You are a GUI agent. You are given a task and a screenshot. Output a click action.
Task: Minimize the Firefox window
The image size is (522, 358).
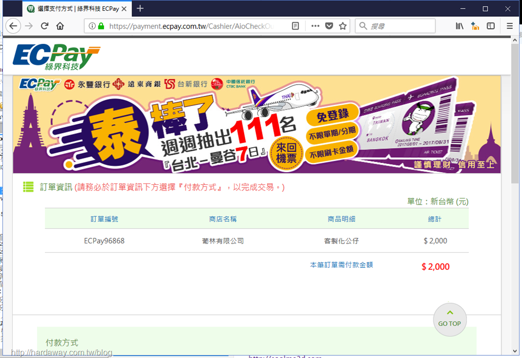[463, 9]
